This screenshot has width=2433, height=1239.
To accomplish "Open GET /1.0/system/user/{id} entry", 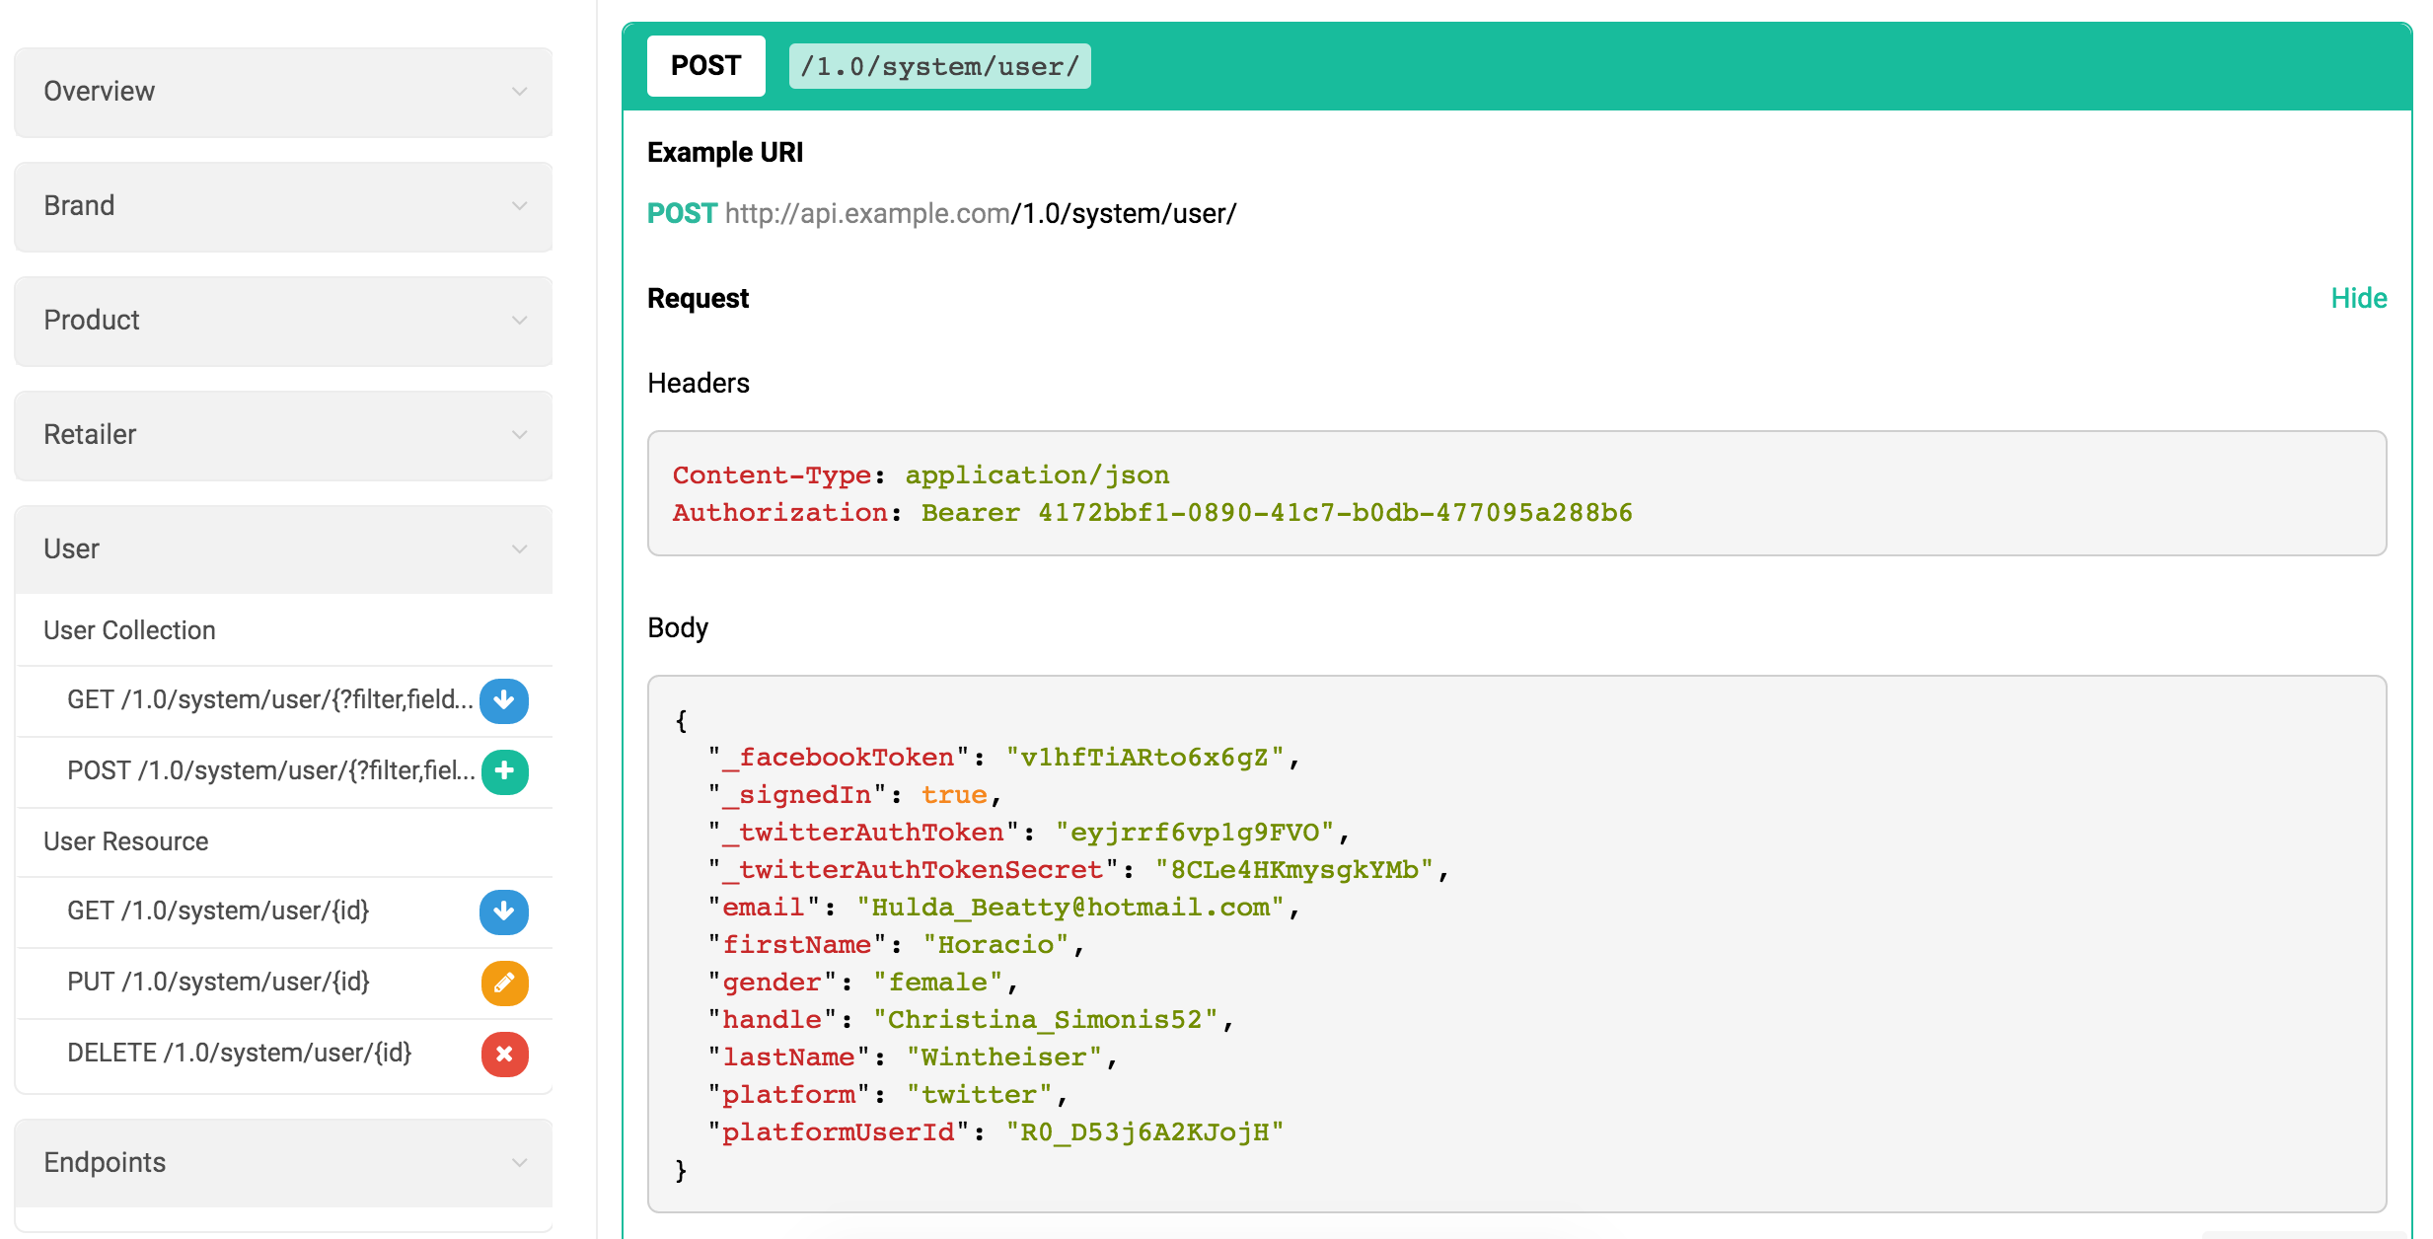I will click(x=218, y=911).
